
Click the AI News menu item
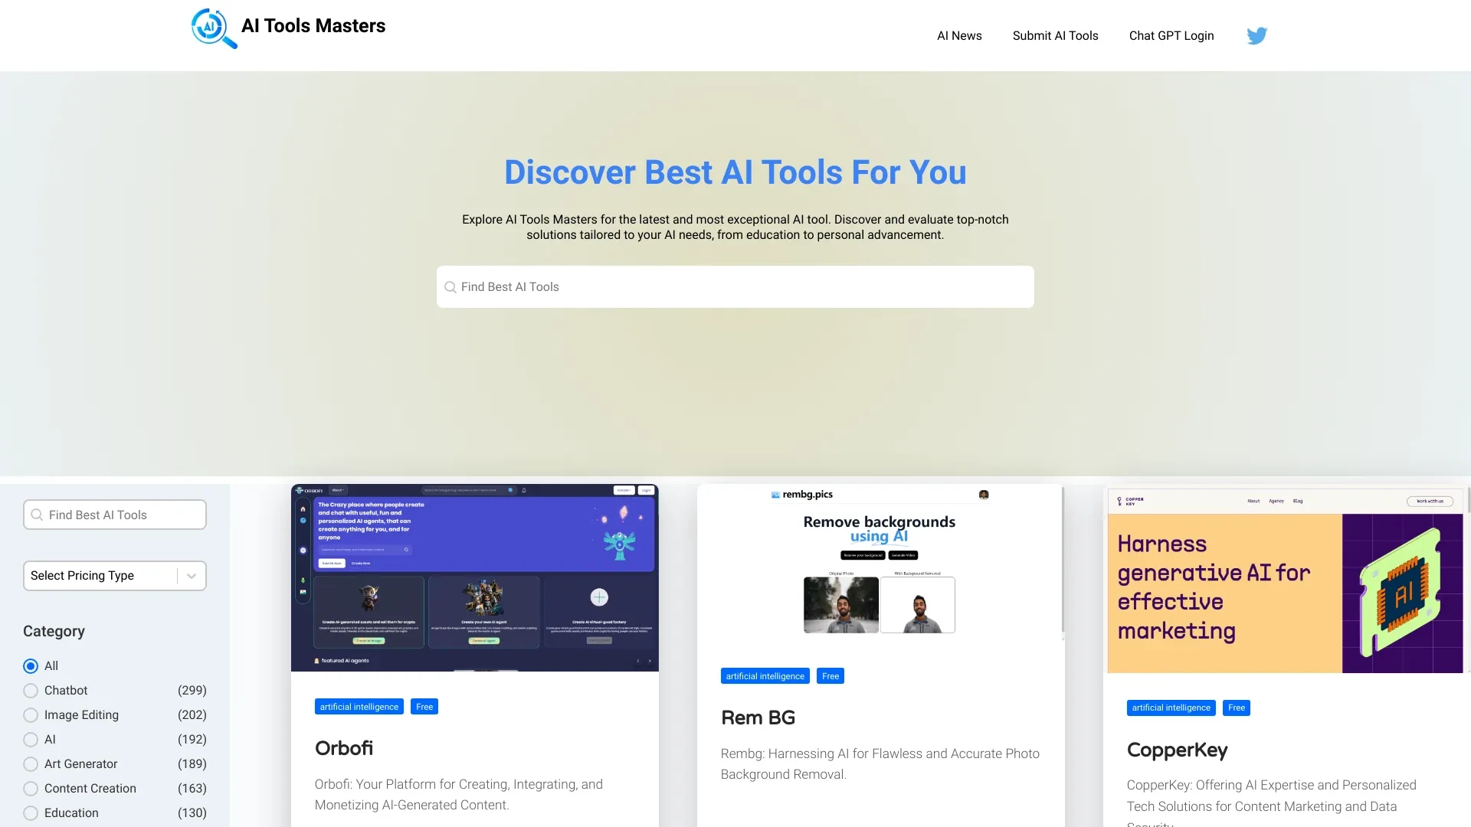pos(958,35)
